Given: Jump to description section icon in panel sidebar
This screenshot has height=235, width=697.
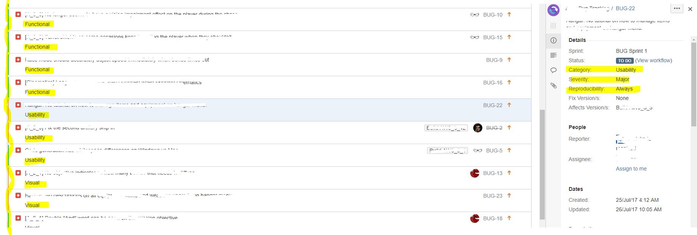Looking at the screenshot, I should pyautogui.click(x=554, y=55).
